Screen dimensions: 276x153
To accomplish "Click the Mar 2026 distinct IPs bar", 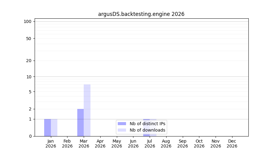I will pyautogui.click(x=80, y=123).
